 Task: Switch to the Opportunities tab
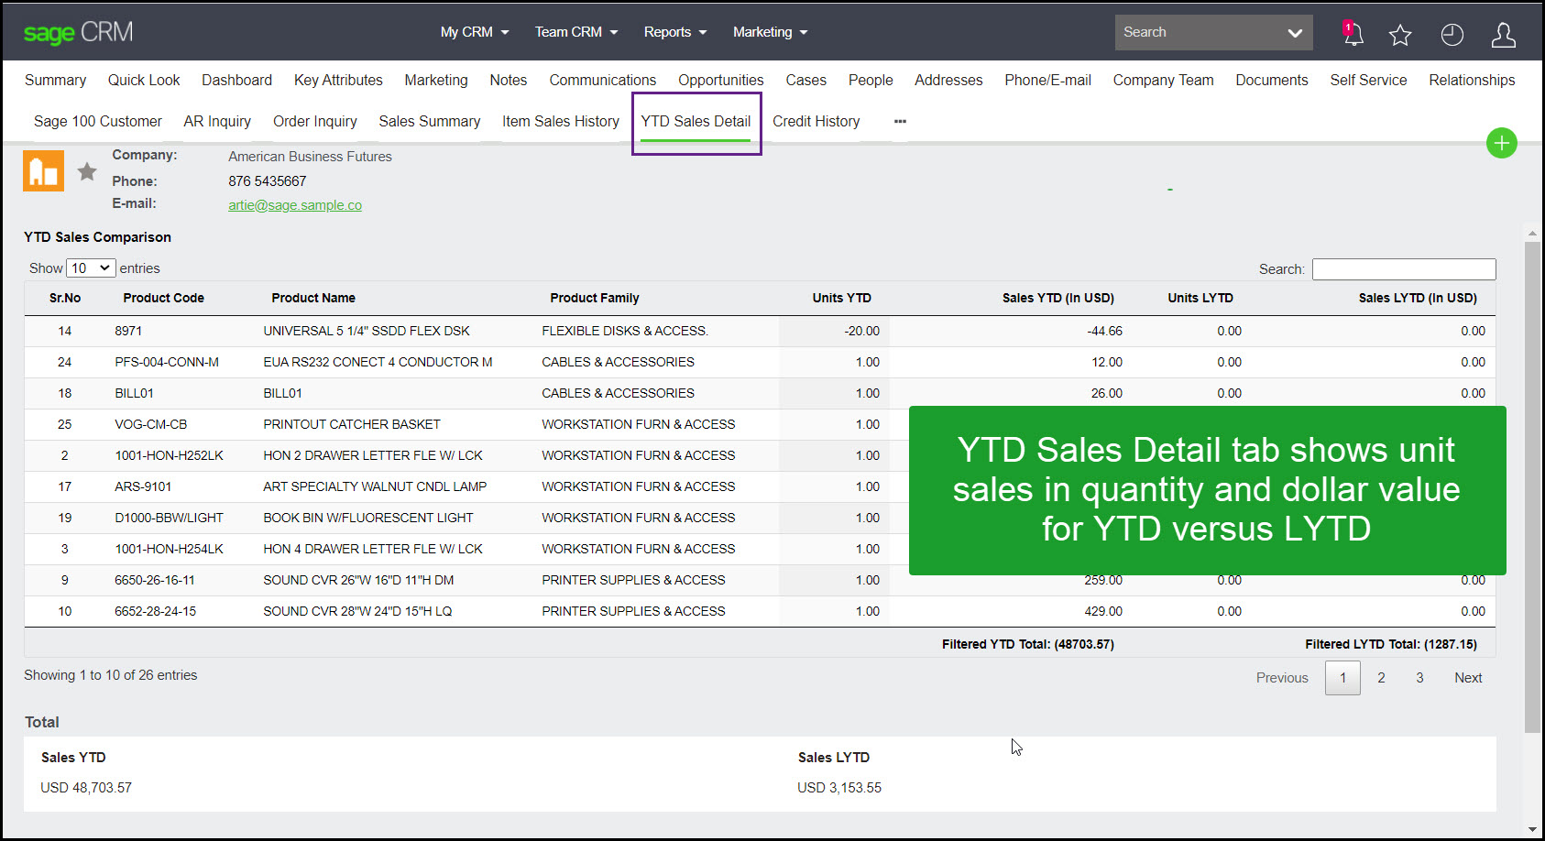(720, 80)
